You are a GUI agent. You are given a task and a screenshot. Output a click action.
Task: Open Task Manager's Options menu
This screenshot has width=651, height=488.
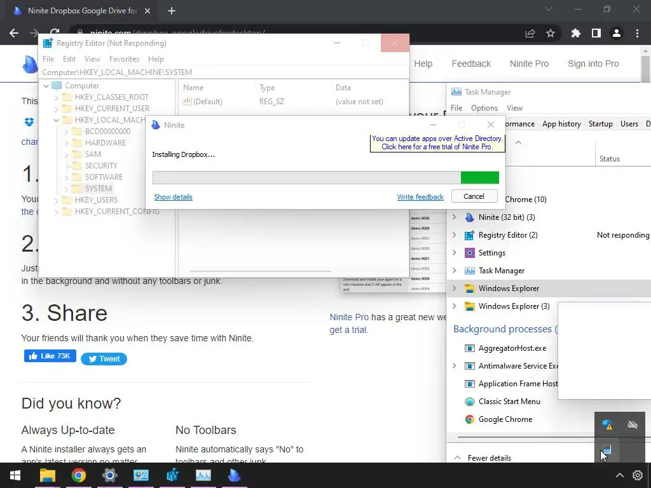point(484,108)
